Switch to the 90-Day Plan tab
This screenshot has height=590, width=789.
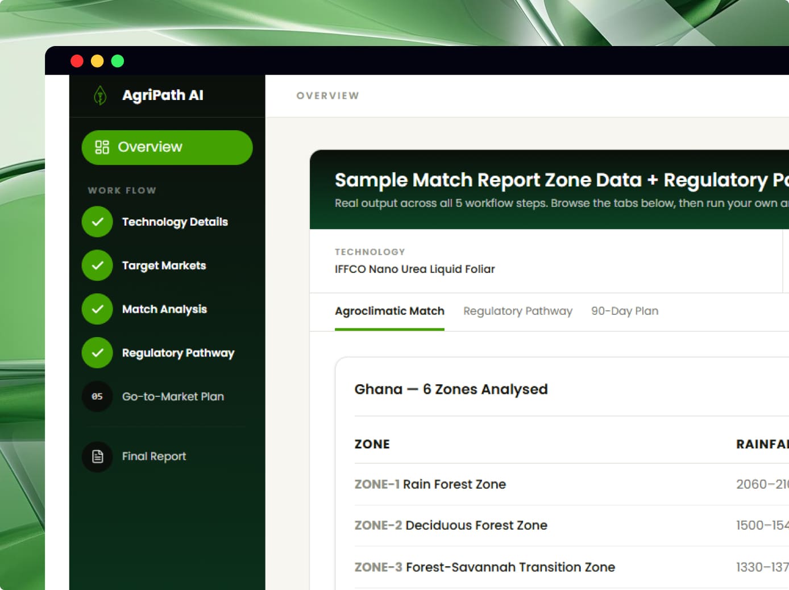coord(625,311)
